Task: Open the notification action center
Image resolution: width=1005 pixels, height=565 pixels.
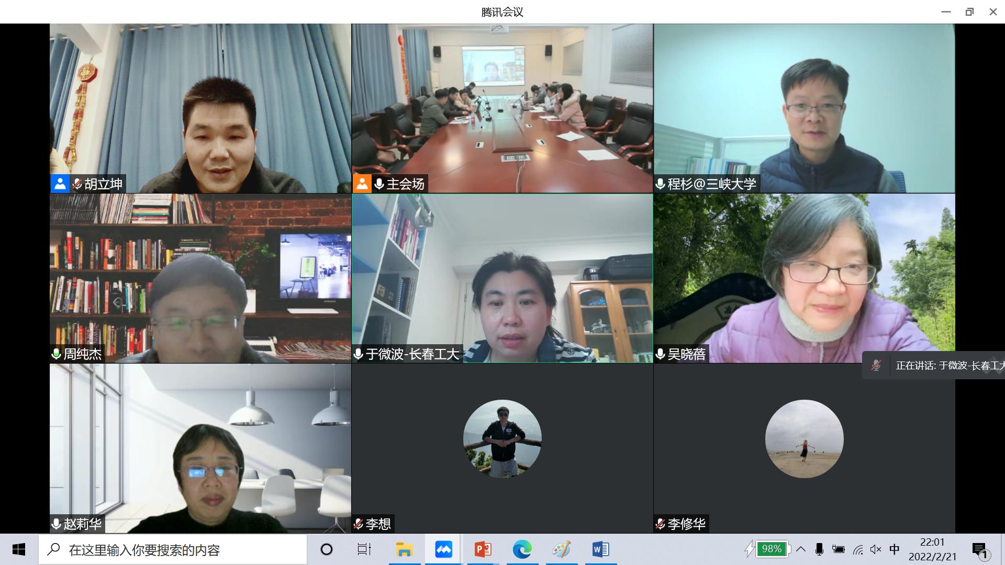Action: pyautogui.click(x=980, y=550)
